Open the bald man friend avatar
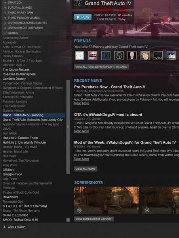 pos(132,56)
